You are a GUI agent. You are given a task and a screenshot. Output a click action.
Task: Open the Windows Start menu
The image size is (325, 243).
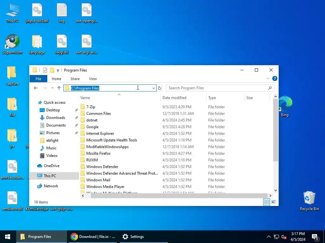tap(8, 237)
